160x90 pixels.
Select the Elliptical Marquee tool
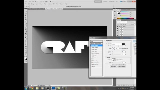tap(26, 13)
